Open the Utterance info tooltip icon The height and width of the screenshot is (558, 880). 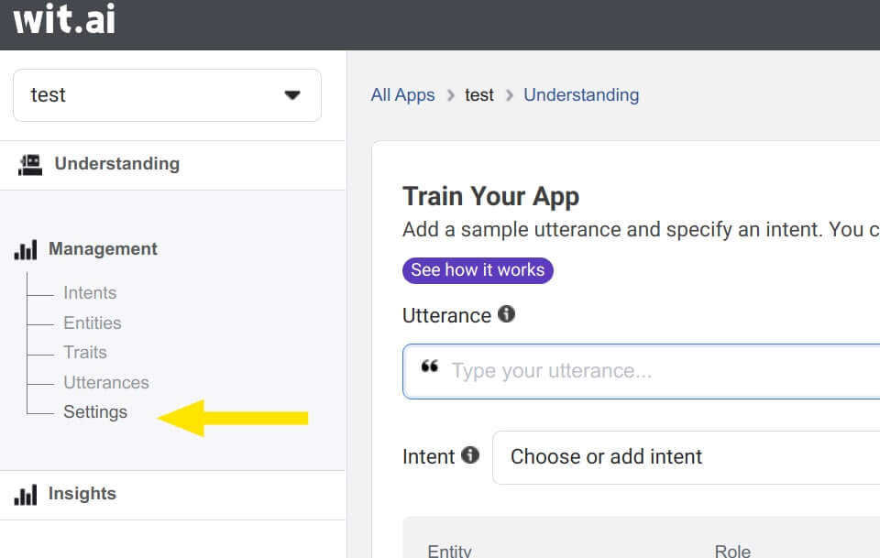(x=506, y=314)
